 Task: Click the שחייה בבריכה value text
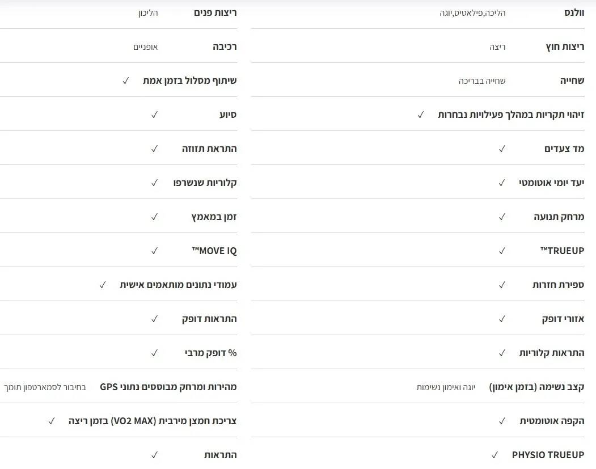coord(482,81)
